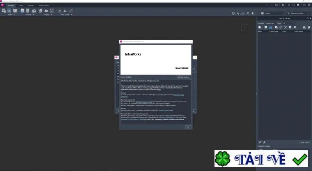This screenshot has width=312, height=171.
Task: Open the gear settings icon in title bar
Action: [x=282, y=5]
